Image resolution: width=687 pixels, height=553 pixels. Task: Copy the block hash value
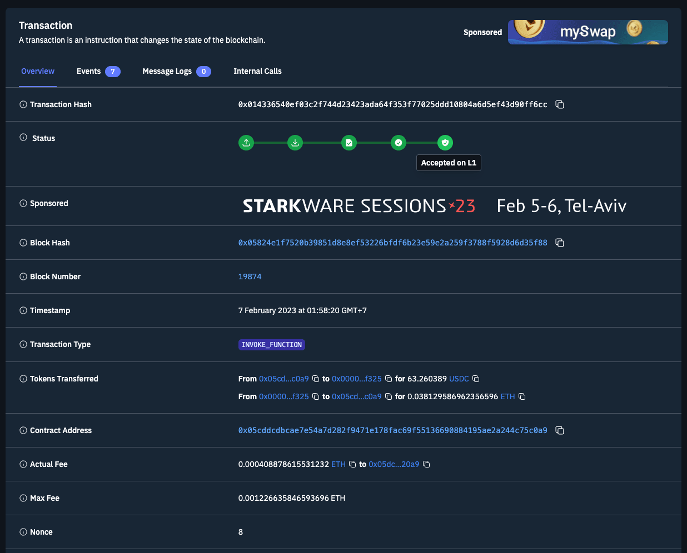point(560,243)
